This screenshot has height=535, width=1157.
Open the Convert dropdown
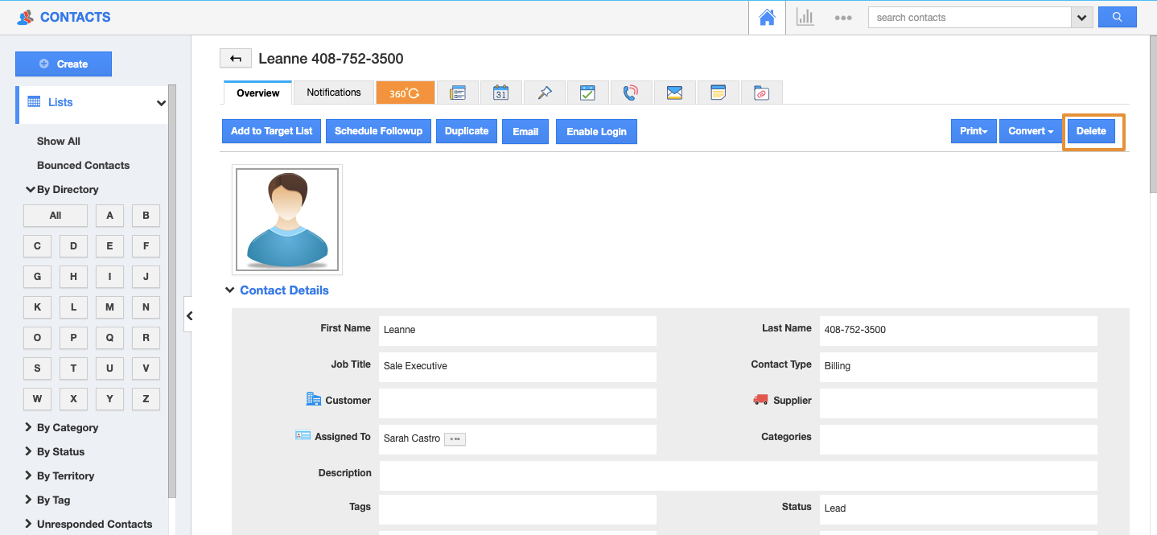click(1030, 131)
